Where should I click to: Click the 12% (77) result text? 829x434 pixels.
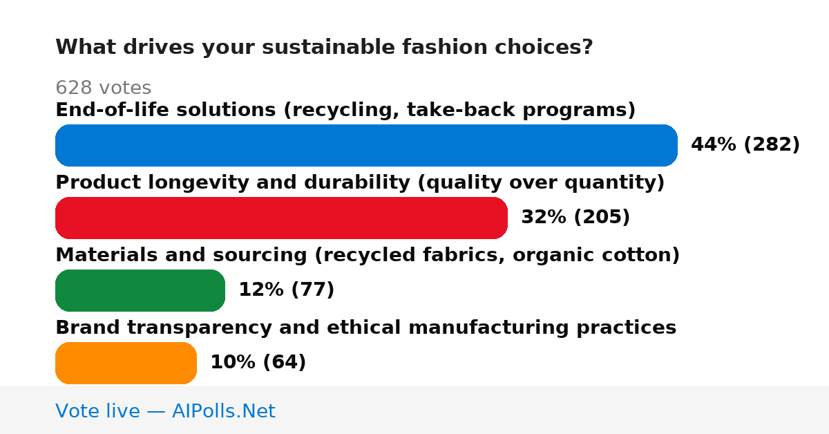286,290
